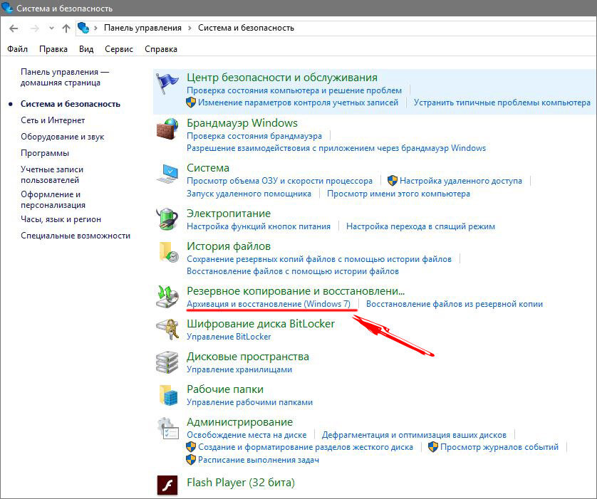The image size is (597, 499).
Task: Click the Windows Firewall brick wall icon
Action: point(167,129)
